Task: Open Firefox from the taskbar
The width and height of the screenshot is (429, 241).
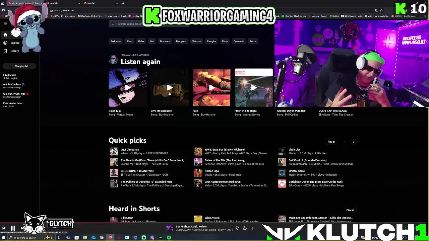Action: pos(110,238)
